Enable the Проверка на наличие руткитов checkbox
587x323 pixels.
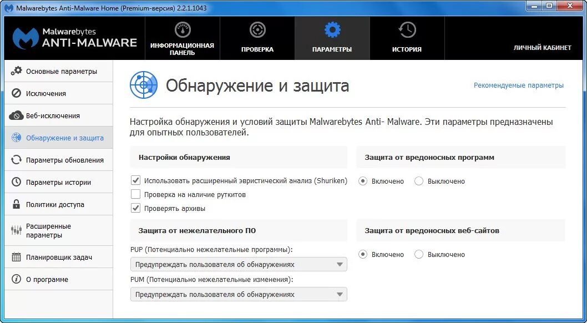click(x=135, y=194)
